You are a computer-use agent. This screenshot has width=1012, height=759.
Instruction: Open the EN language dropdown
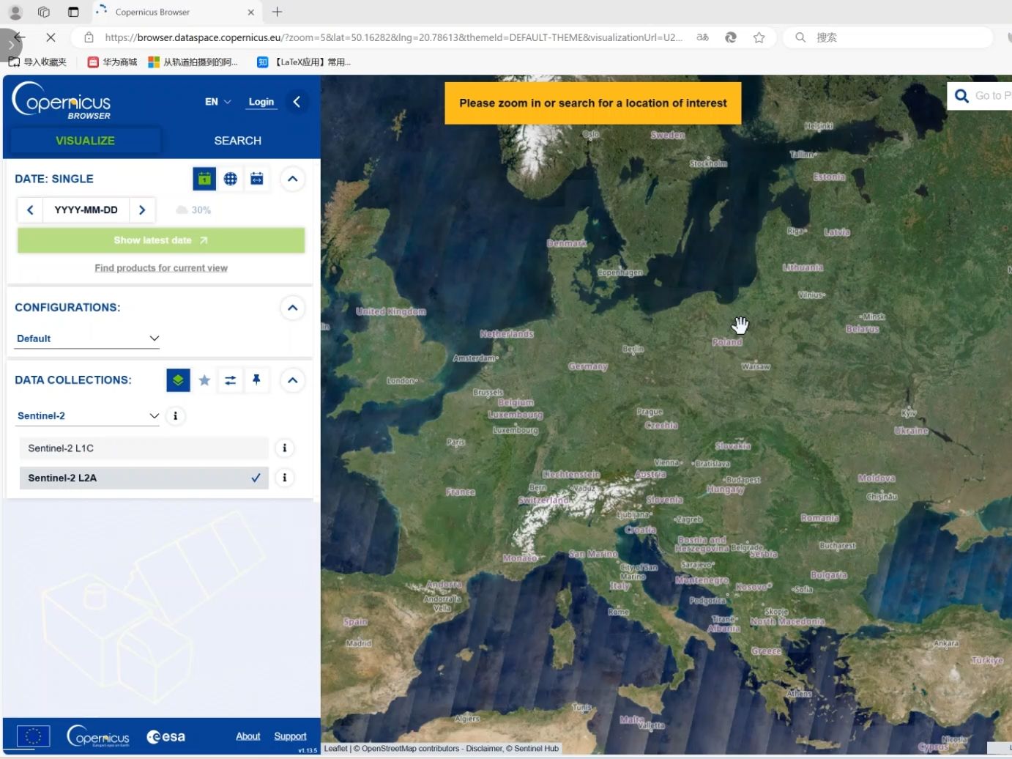[x=217, y=102]
